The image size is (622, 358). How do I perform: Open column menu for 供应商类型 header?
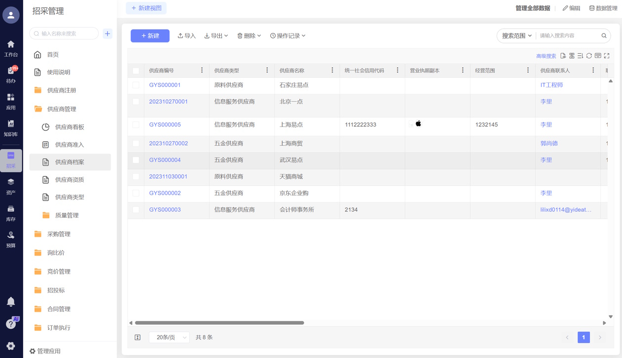click(x=267, y=71)
